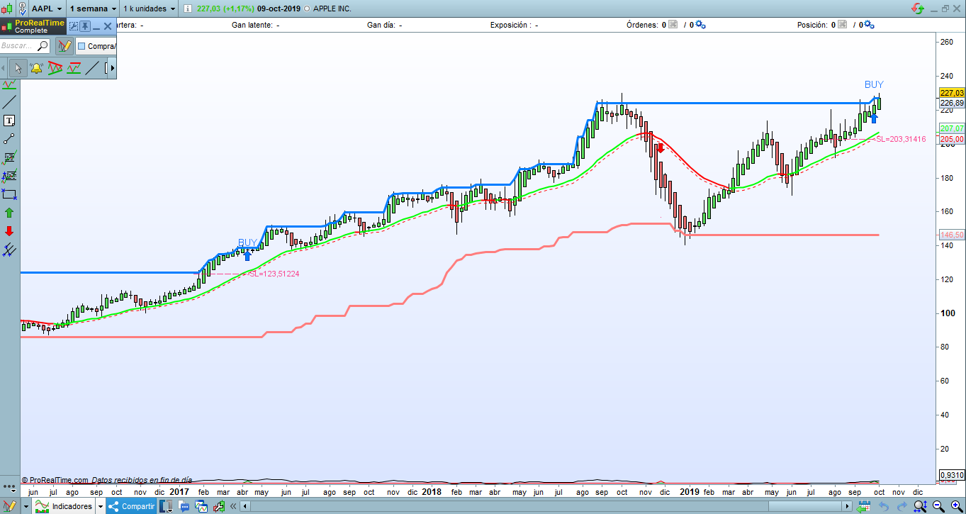Click the left arrow of the floating toolbar
966x514 pixels.
tap(4, 68)
